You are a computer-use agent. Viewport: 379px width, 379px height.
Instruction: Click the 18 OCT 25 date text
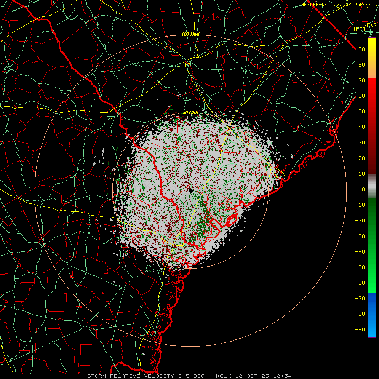(x=252, y=376)
